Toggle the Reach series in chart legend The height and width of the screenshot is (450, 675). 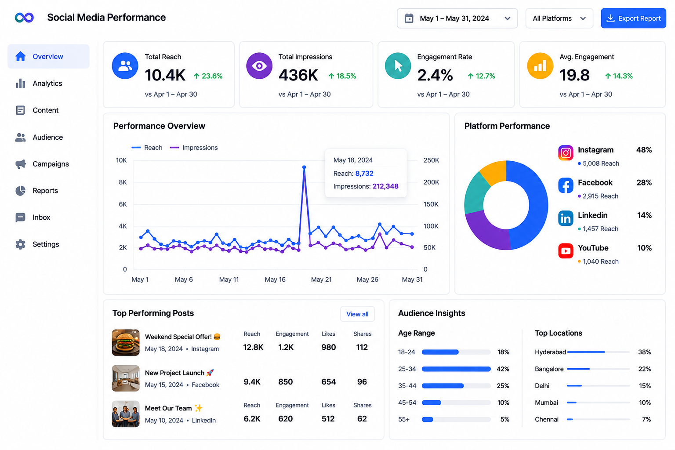[147, 148]
